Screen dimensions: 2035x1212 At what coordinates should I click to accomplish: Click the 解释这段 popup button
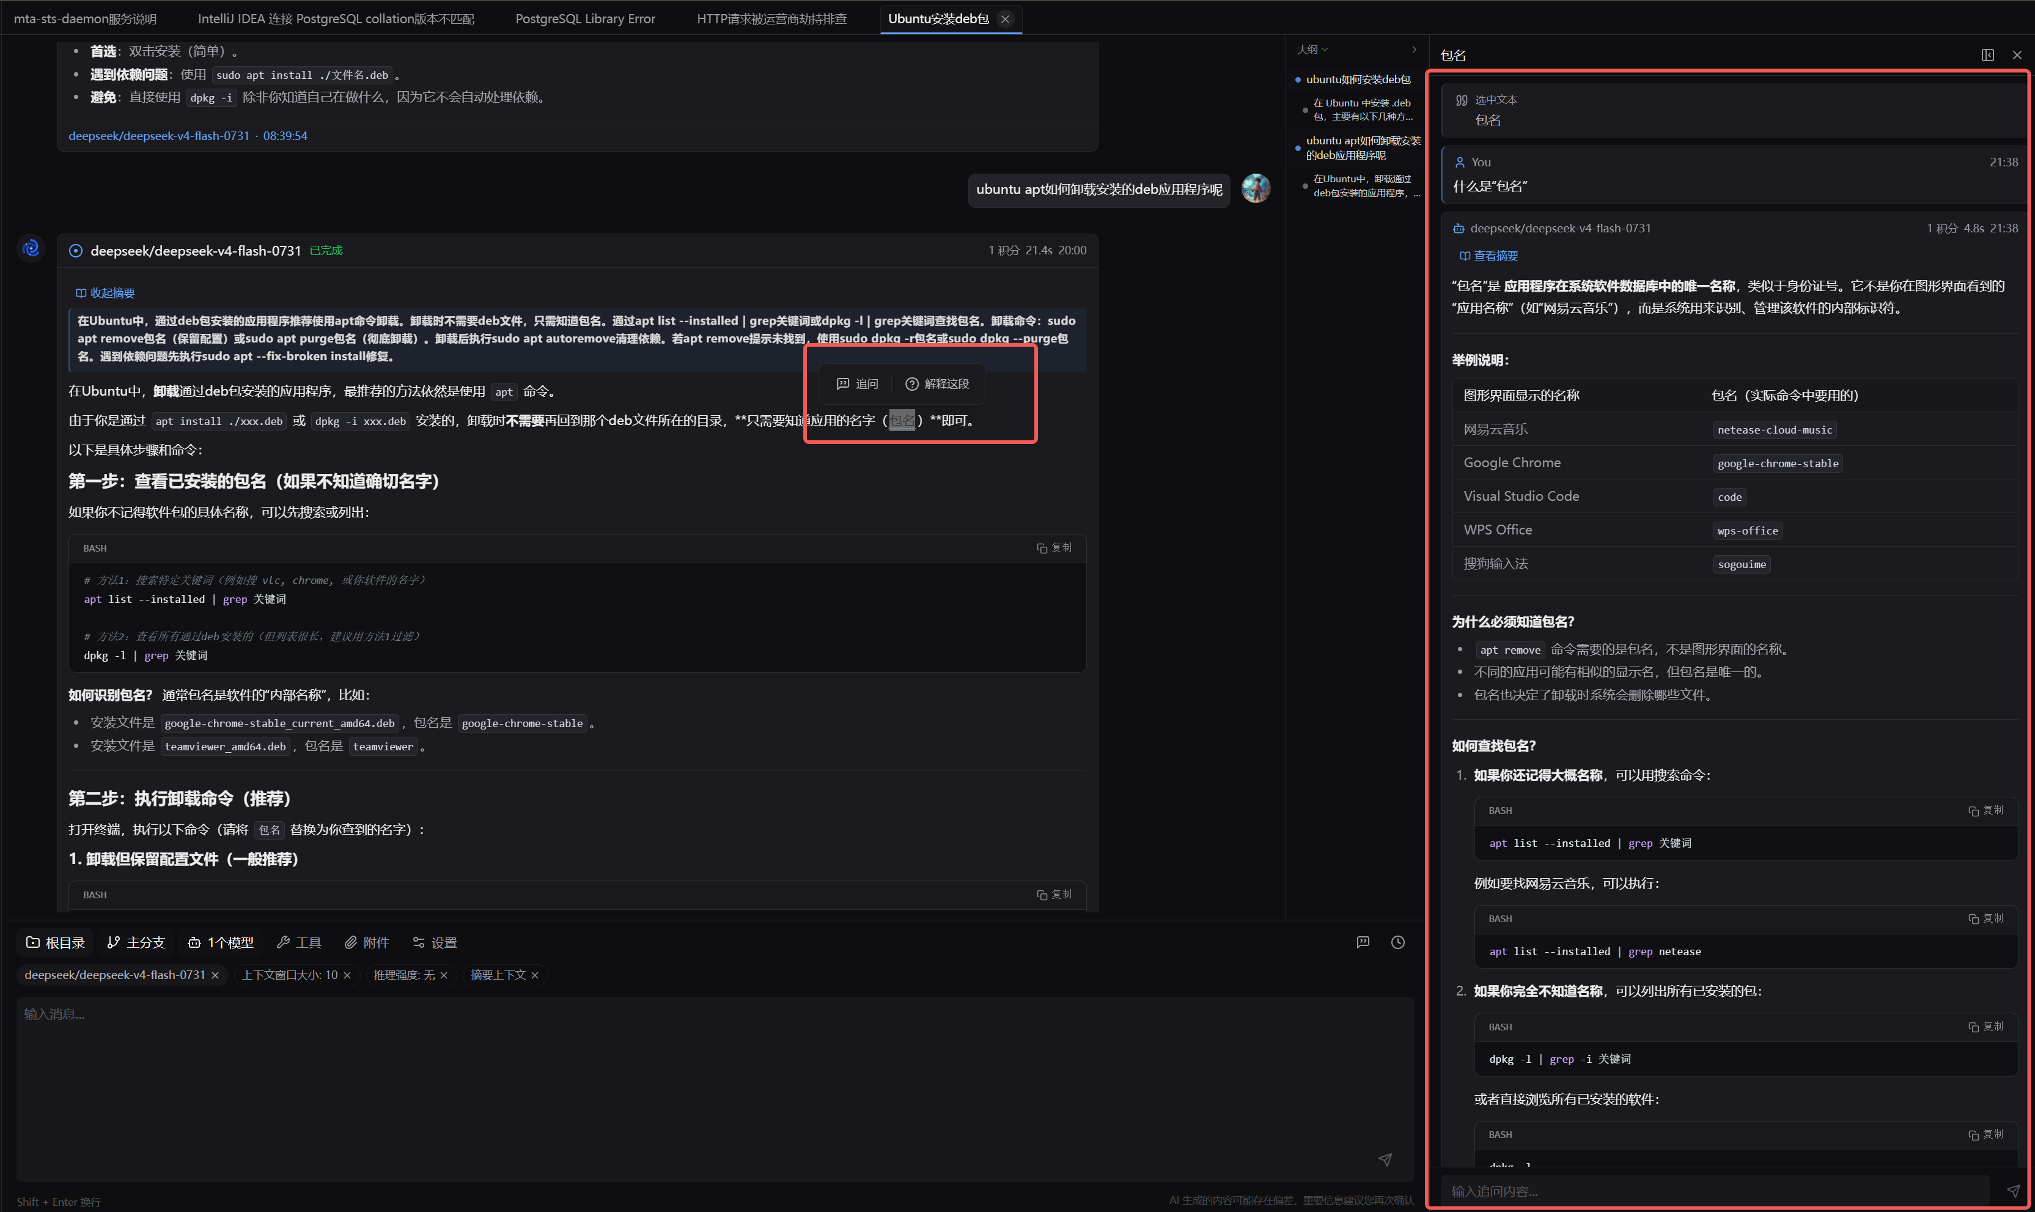click(x=937, y=384)
